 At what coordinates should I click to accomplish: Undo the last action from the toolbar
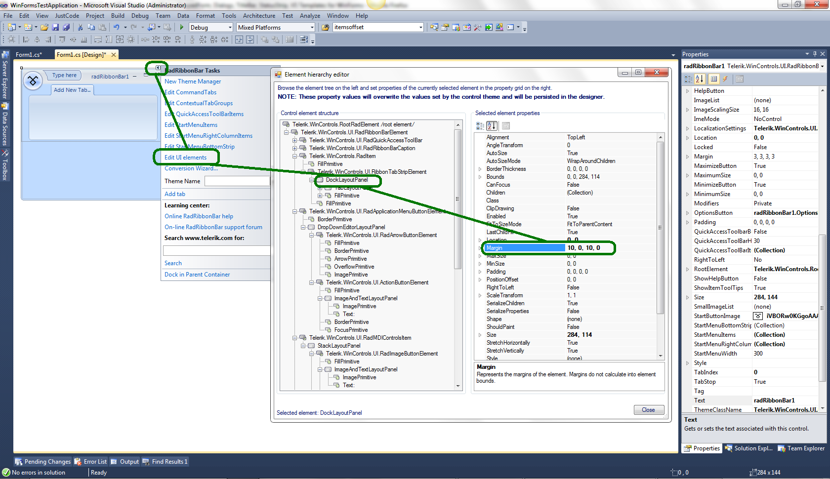116,27
